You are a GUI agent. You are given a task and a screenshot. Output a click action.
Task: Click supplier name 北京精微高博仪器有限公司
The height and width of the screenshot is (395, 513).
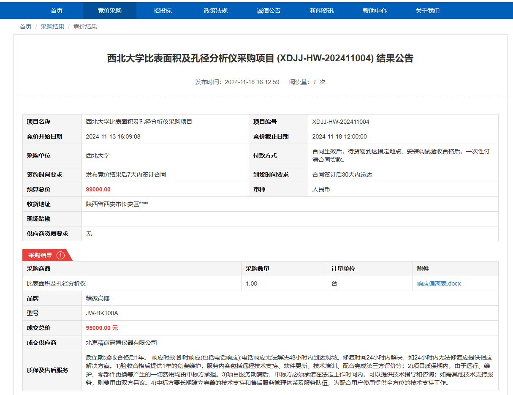pos(121,343)
